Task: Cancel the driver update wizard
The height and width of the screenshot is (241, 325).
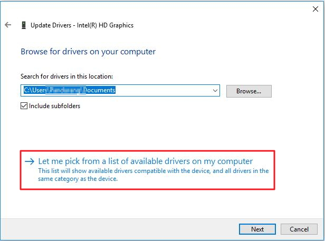Action: (x=299, y=229)
